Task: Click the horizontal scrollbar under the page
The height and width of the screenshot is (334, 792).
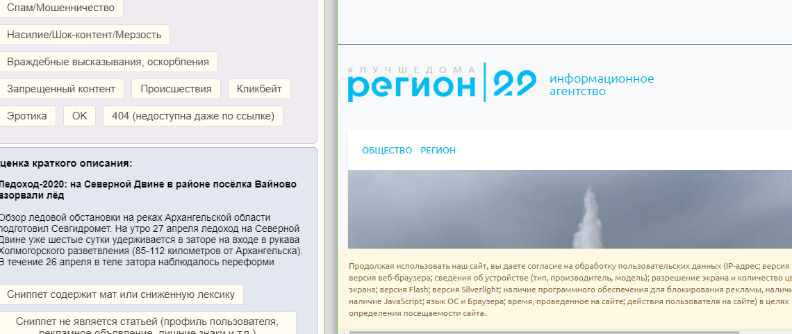Action: 543,332
